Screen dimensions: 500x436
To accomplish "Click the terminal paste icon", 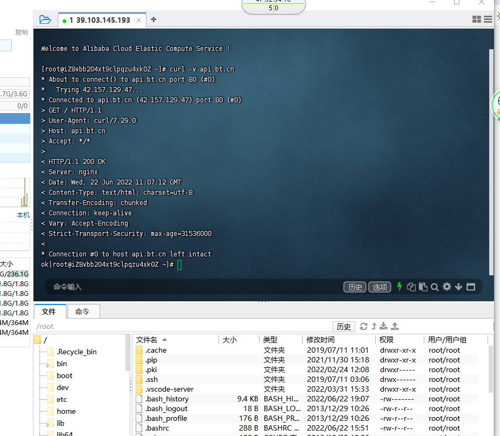I will pyautogui.click(x=423, y=287).
